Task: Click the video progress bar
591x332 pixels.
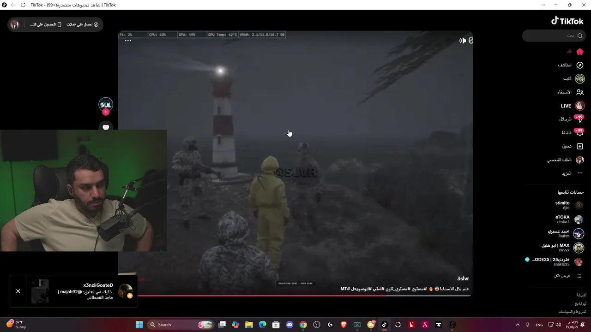Action: pos(295,295)
